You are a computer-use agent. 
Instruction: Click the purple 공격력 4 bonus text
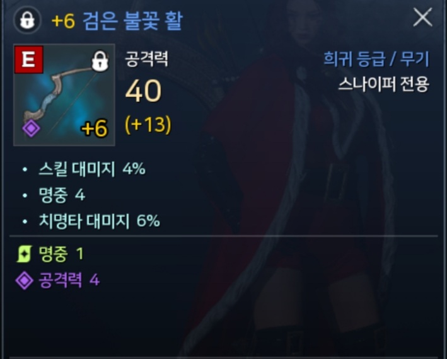tap(69, 280)
